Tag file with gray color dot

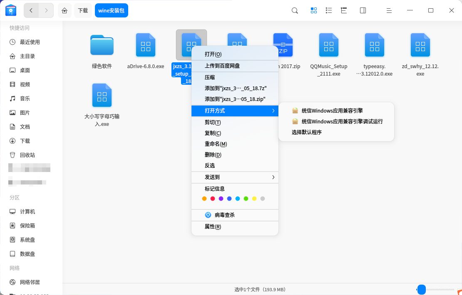263,199
